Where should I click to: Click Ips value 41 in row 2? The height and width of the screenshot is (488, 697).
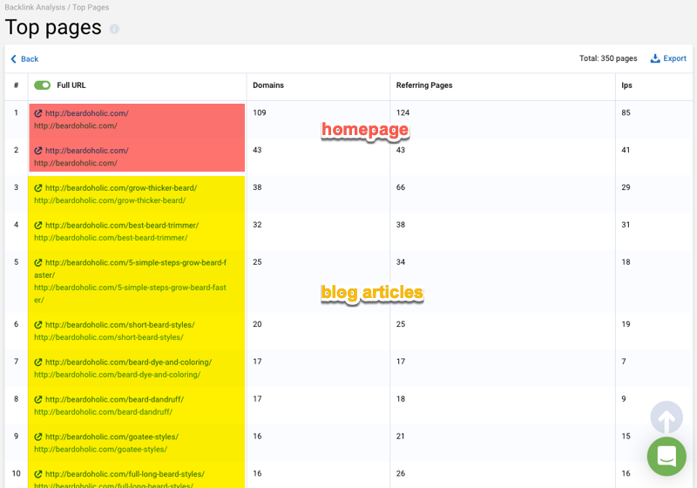click(626, 150)
